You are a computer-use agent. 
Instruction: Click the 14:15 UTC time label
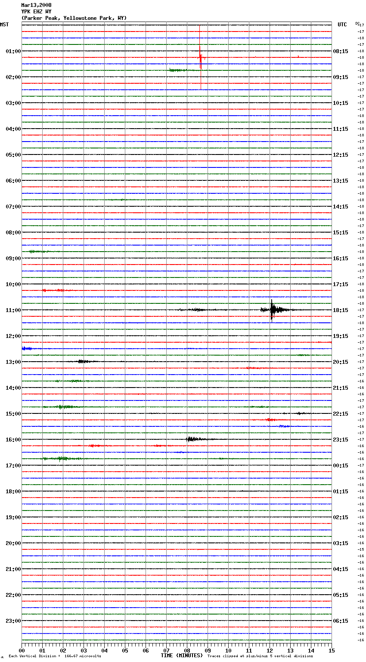(x=341, y=207)
